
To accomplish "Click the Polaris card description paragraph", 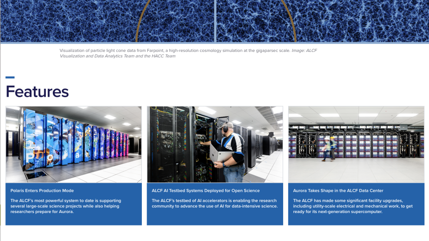I will (66, 206).
